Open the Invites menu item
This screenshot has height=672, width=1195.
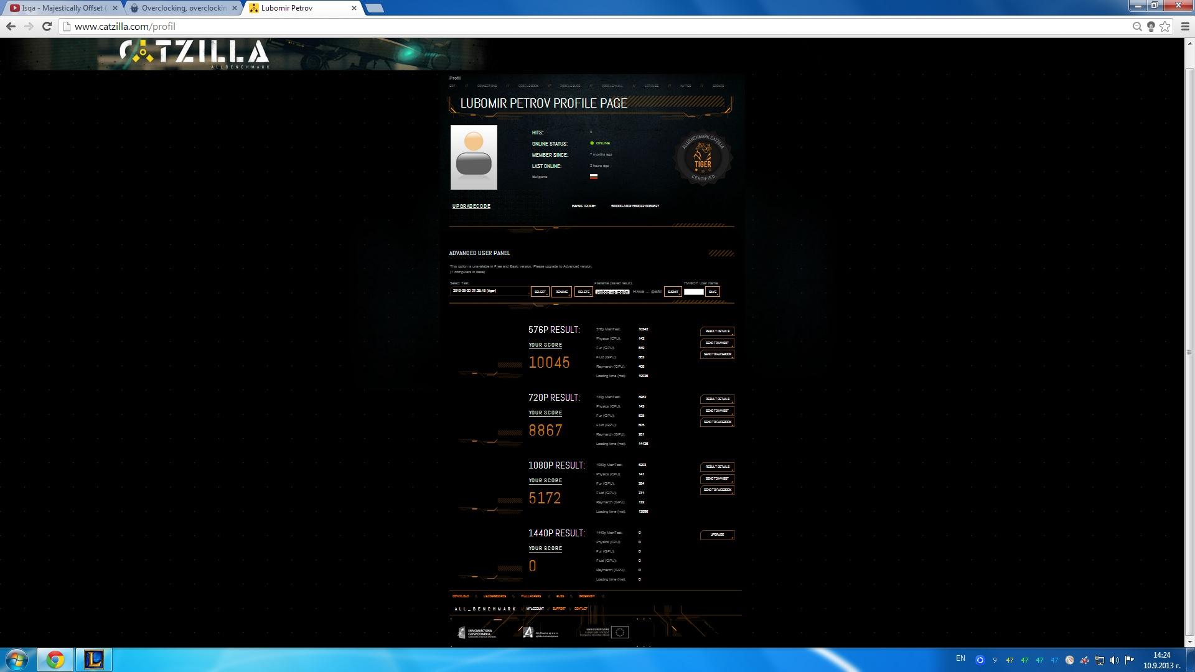click(685, 86)
